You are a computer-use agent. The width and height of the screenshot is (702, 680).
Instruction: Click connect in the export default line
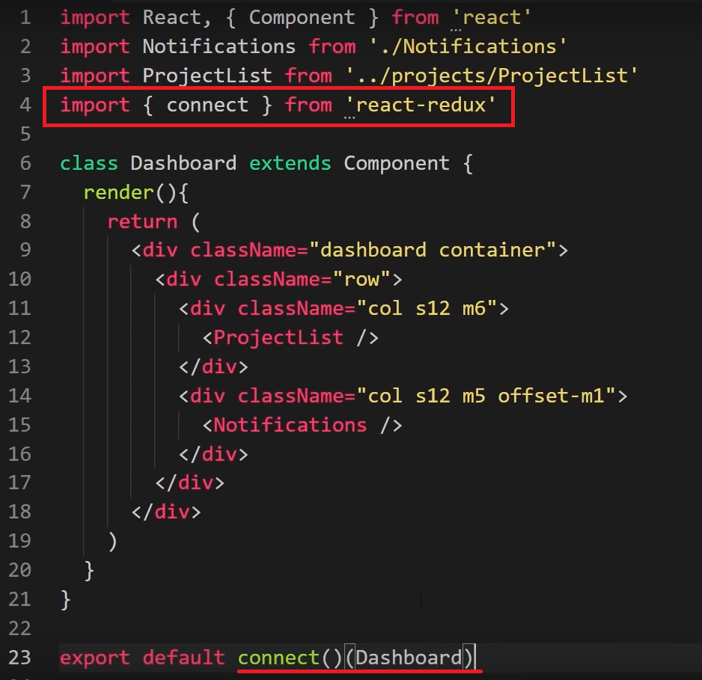point(278,658)
